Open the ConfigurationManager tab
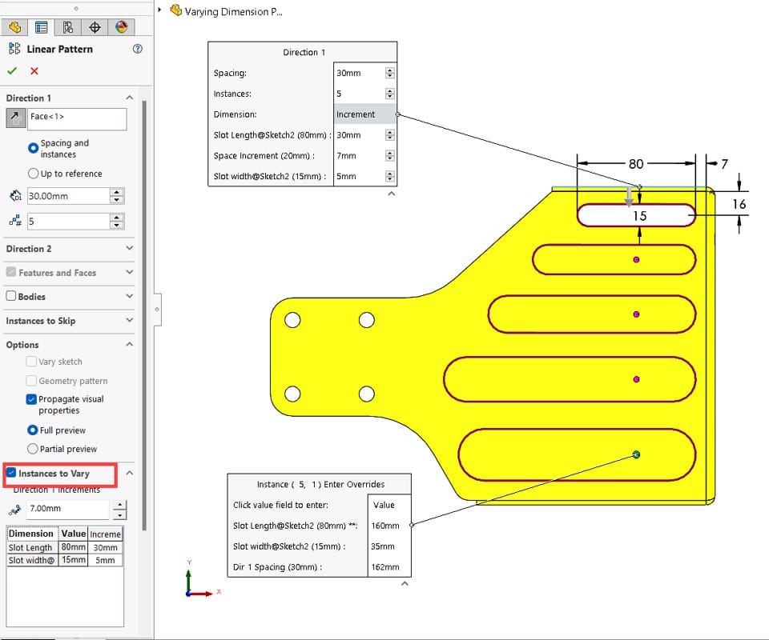Image resolution: width=769 pixels, height=640 pixels. pos(67,27)
